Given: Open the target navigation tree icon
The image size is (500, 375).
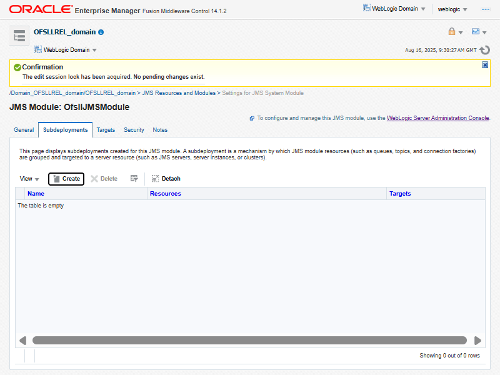Looking at the screenshot, I should pos(19,36).
